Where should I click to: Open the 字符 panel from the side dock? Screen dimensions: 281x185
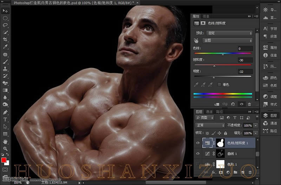(x=270, y=28)
